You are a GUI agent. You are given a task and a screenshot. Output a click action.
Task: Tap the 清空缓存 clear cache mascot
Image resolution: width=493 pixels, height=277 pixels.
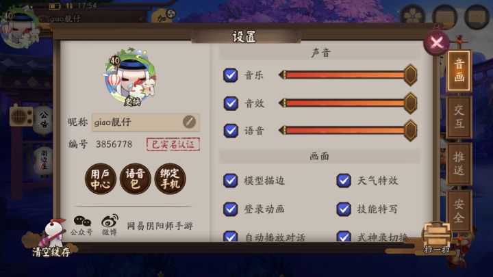click(50, 238)
